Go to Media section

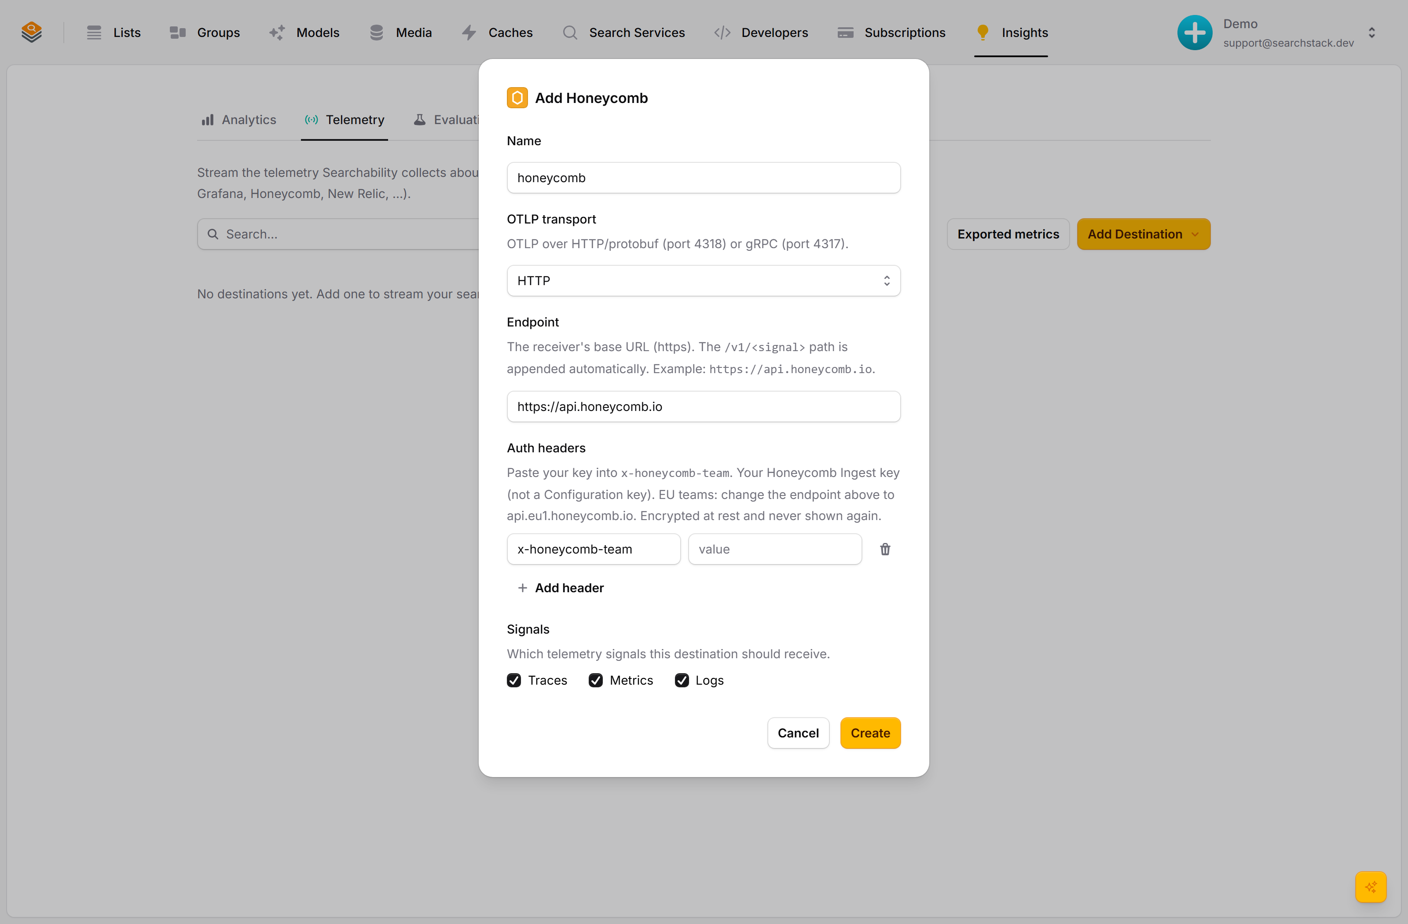(400, 33)
